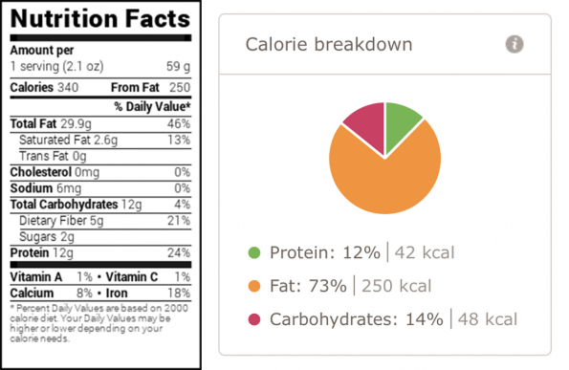Screen dimensions: 569x370
Task: Click the Calorie breakdown heading
Action: 329,45
